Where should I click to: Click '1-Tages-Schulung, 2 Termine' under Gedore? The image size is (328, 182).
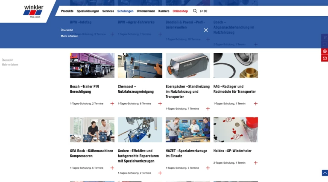(134, 173)
